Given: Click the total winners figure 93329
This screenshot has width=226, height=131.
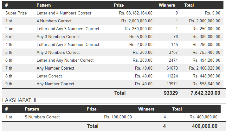Looking at the screenshot, I should pyautogui.click(x=170, y=93).
